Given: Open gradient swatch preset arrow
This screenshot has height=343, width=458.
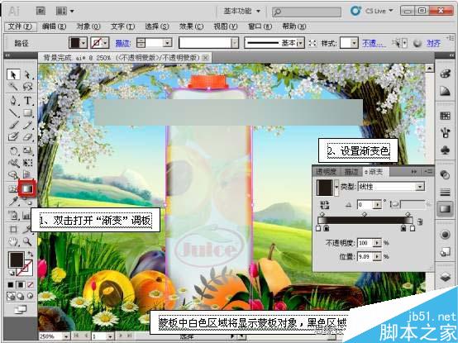Looking at the screenshot, I should (336, 187).
